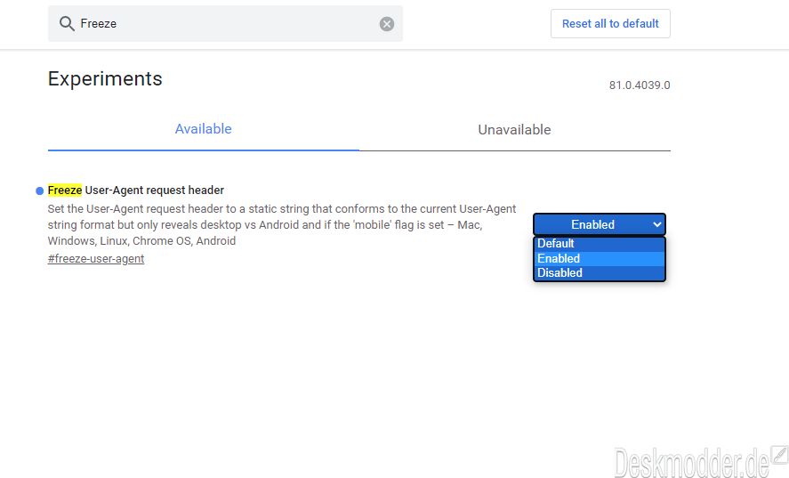Viewport: 789px width, 478px height.
Task: Click the blue modified-flag dot indicator
Action: tap(40, 190)
